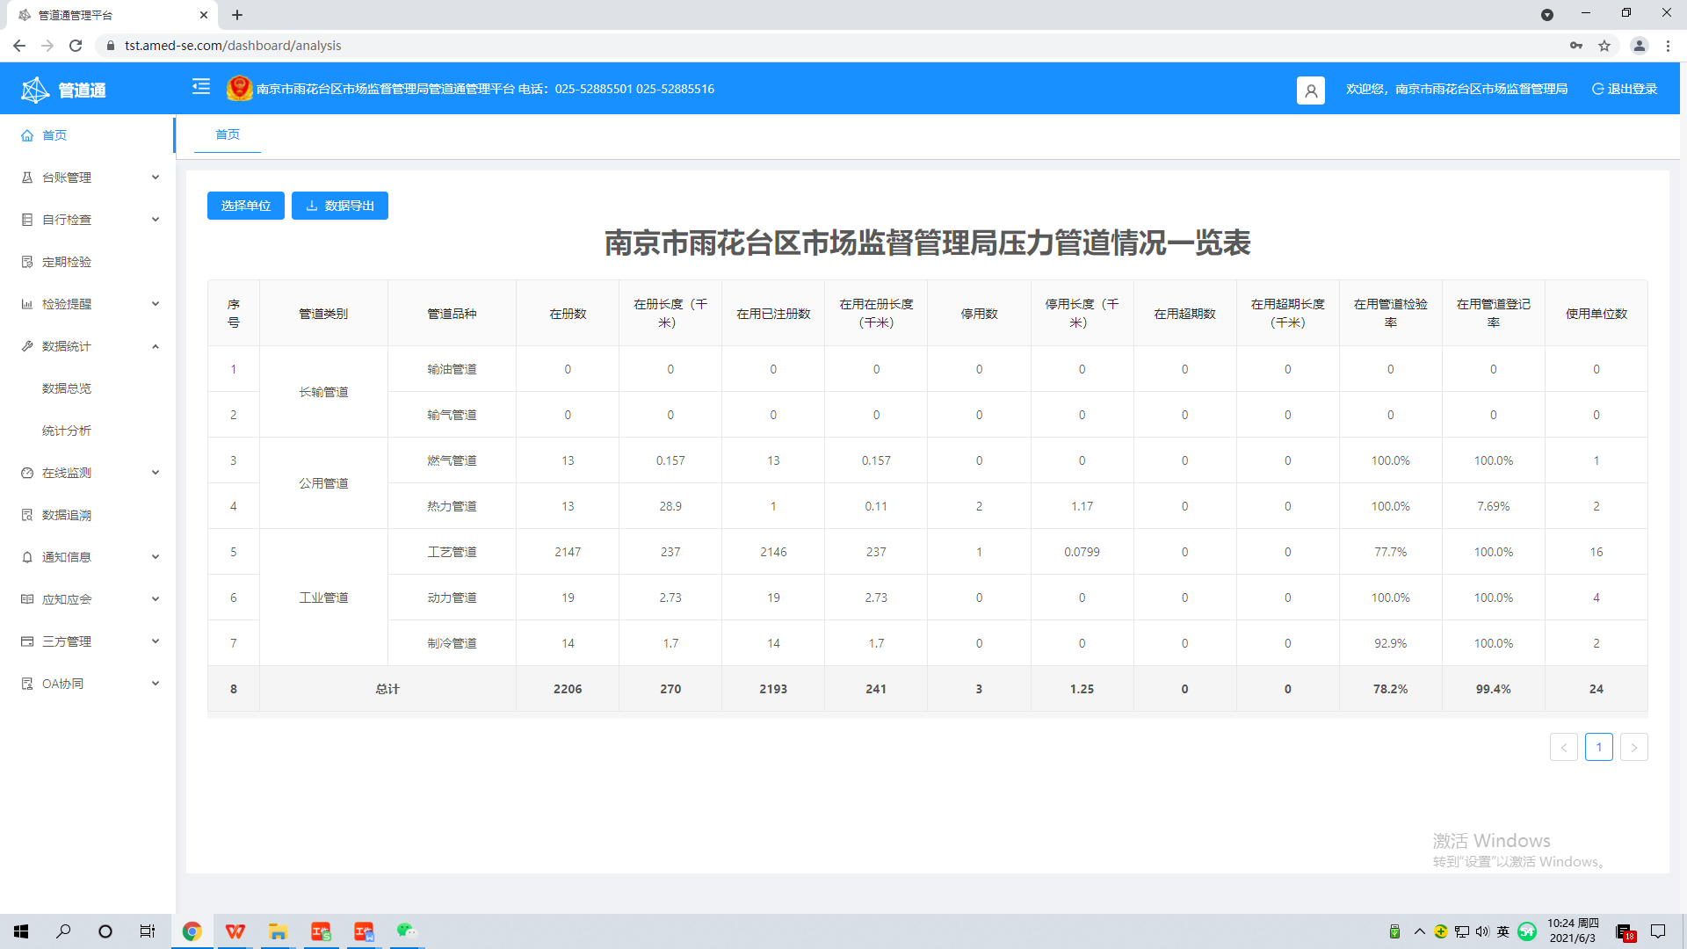Bookmark this page with the star icon
This screenshot has height=949, width=1687.
[1604, 46]
